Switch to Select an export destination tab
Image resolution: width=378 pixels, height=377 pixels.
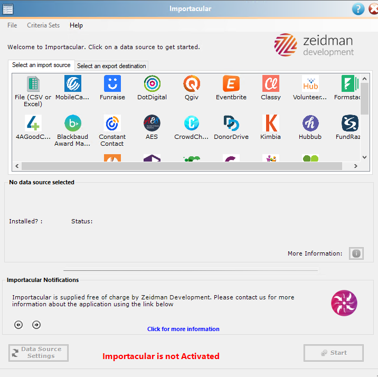pyautogui.click(x=111, y=66)
